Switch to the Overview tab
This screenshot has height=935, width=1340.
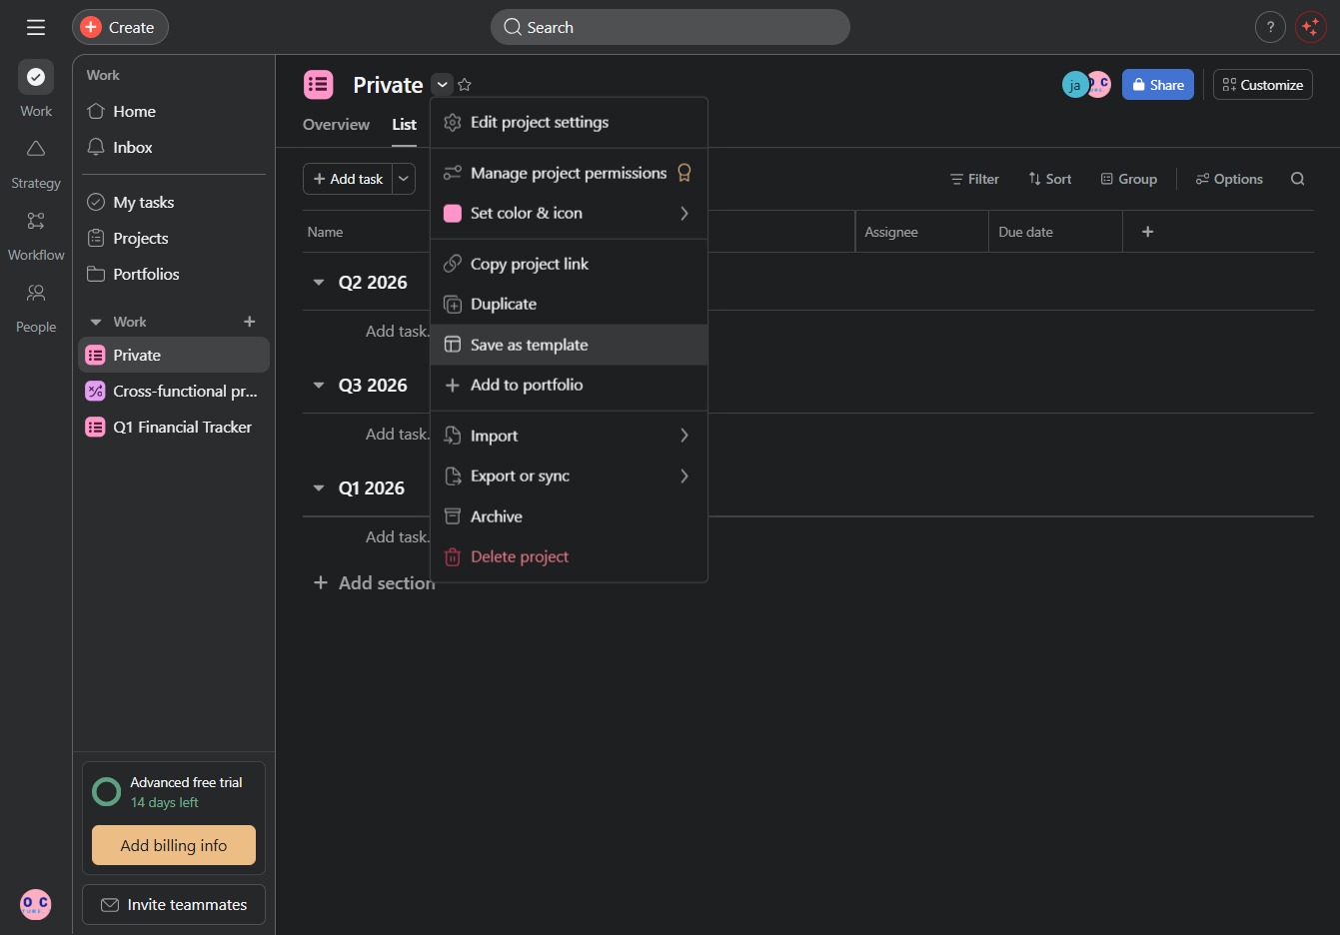pos(336,125)
